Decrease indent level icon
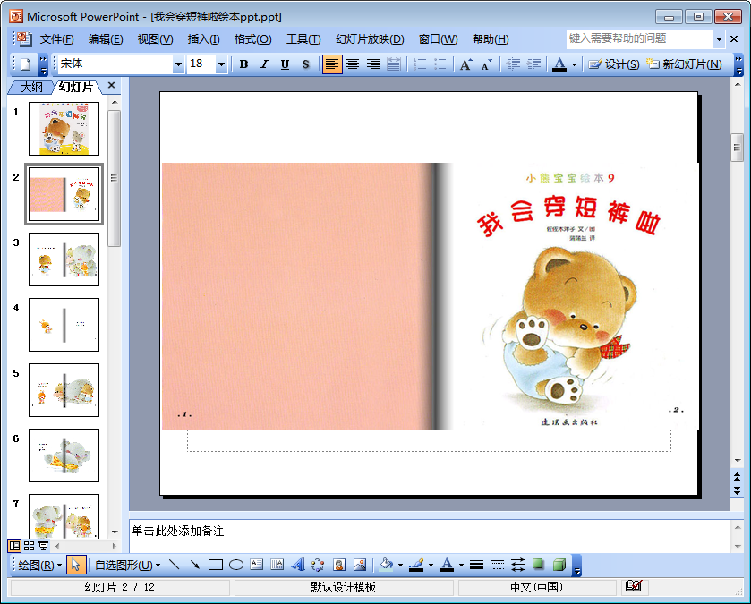This screenshot has width=751, height=604. coord(513,64)
